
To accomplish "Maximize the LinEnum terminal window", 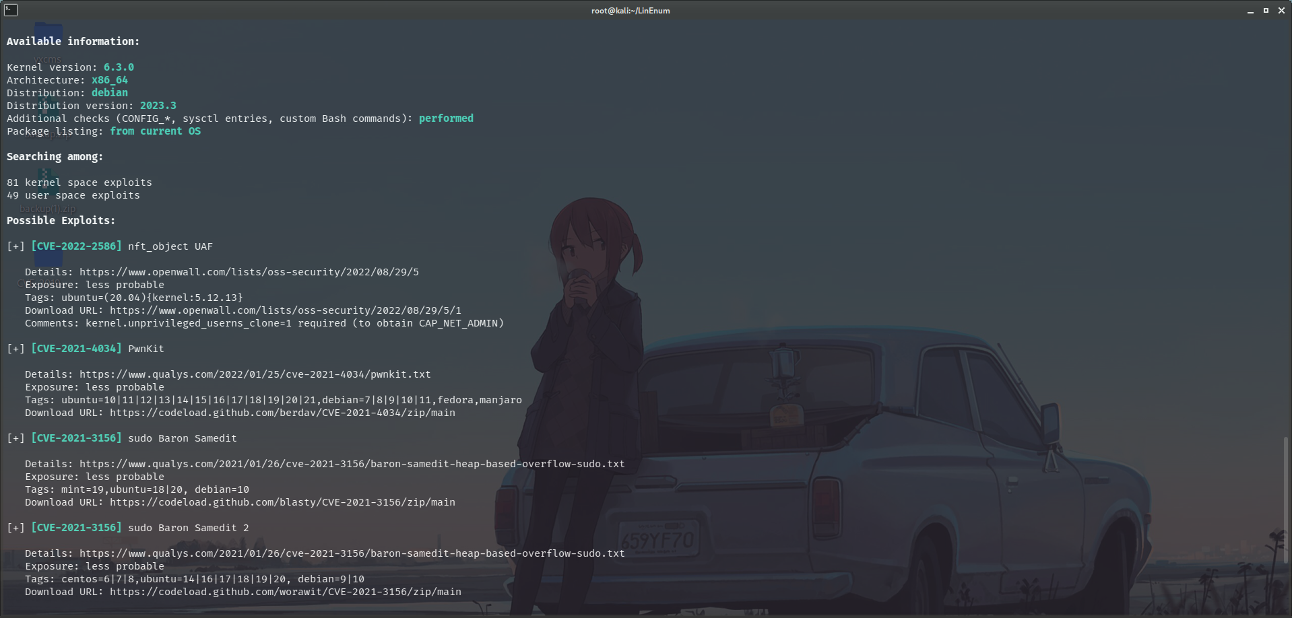I will pos(1266,11).
